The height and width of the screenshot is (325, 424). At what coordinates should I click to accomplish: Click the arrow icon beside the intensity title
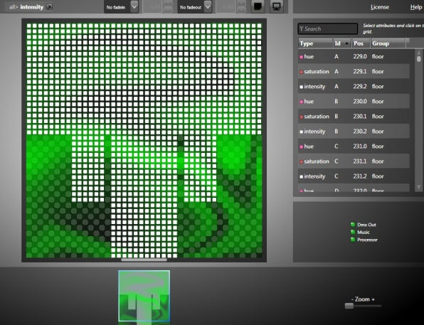pos(49,7)
